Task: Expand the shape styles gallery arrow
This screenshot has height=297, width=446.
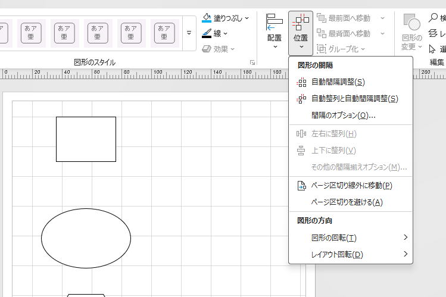Action: coord(189,33)
